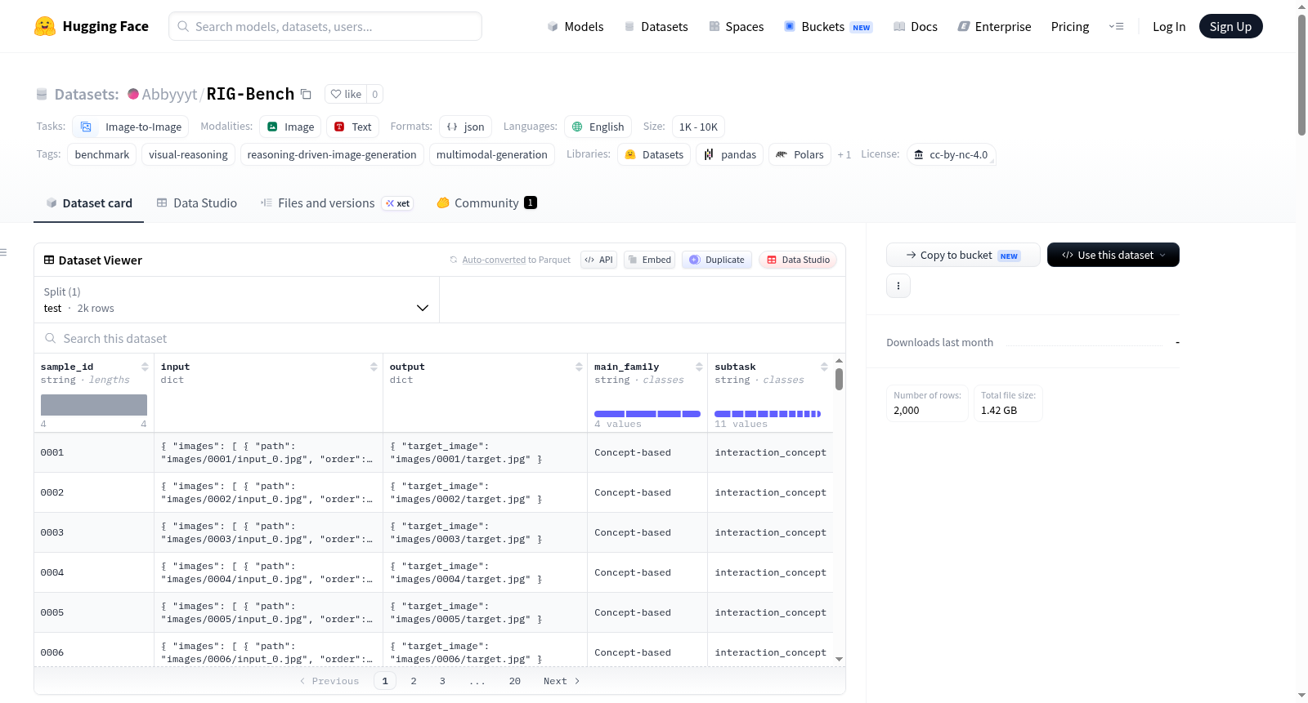Open Docs in top navigation
Viewport: 1308px width, 703px height.
point(915,27)
